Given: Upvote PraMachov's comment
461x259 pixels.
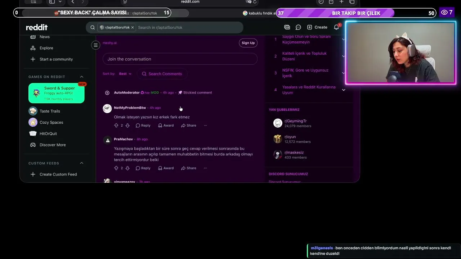Looking at the screenshot, I should (116, 168).
